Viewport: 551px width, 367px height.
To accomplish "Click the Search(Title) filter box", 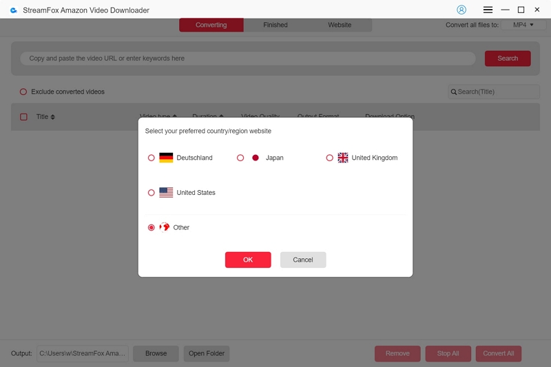I will point(494,92).
